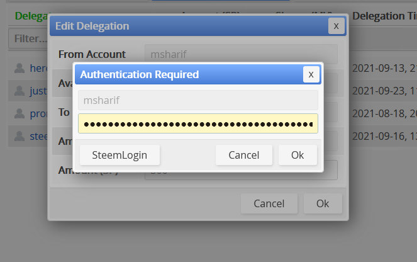Click the SteemLogin button

tap(120, 155)
